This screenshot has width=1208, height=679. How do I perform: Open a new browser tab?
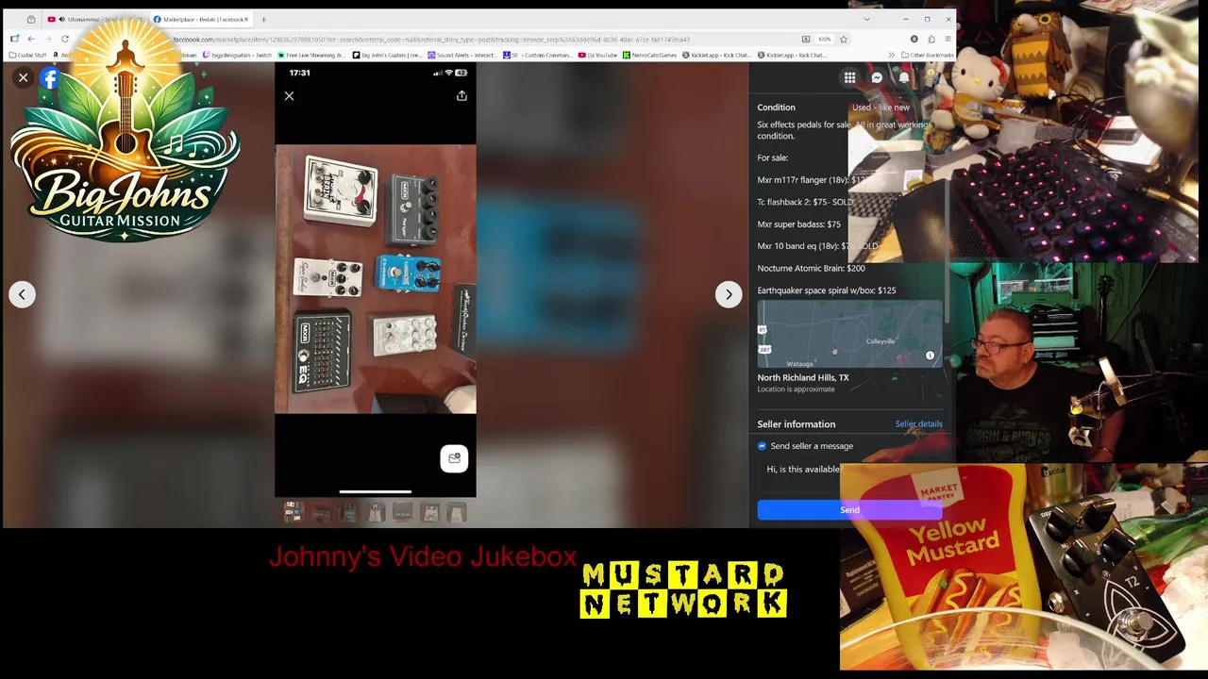pyautogui.click(x=263, y=19)
